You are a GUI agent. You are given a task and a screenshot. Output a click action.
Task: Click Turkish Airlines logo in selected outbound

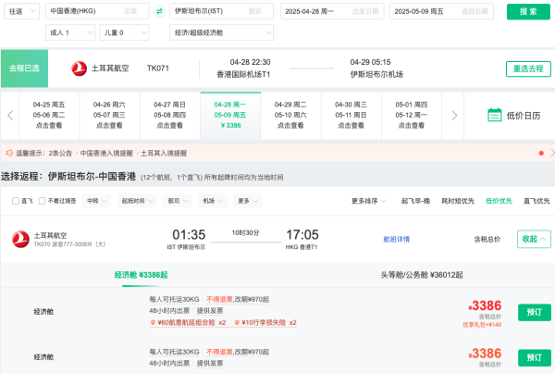80,69
